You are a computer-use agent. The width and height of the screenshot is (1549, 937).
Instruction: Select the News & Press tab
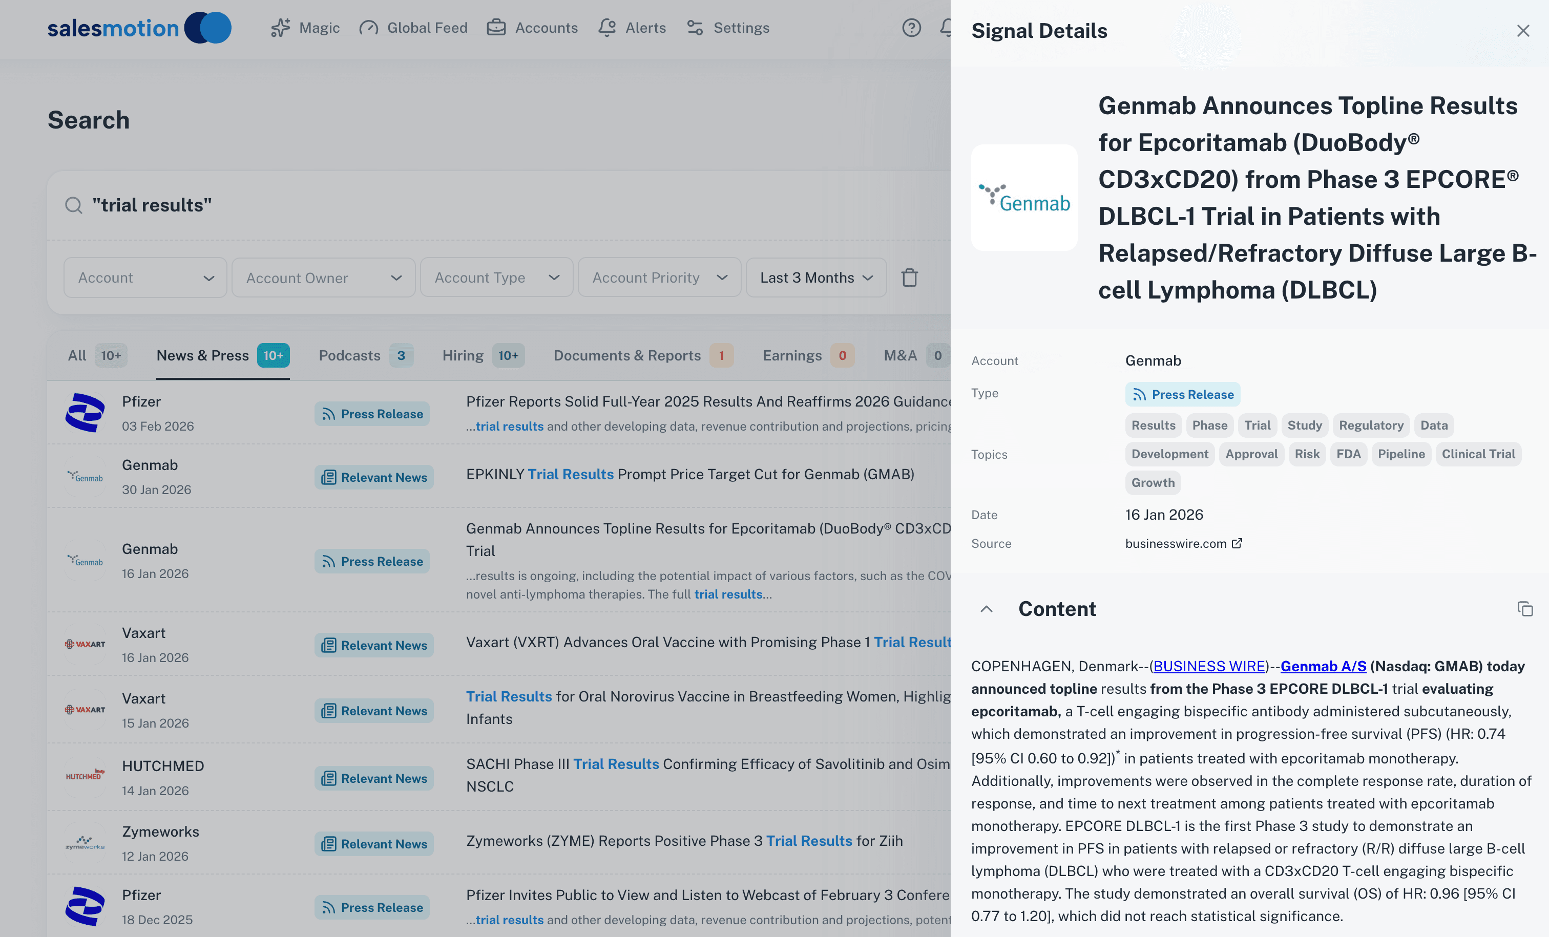click(x=222, y=355)
